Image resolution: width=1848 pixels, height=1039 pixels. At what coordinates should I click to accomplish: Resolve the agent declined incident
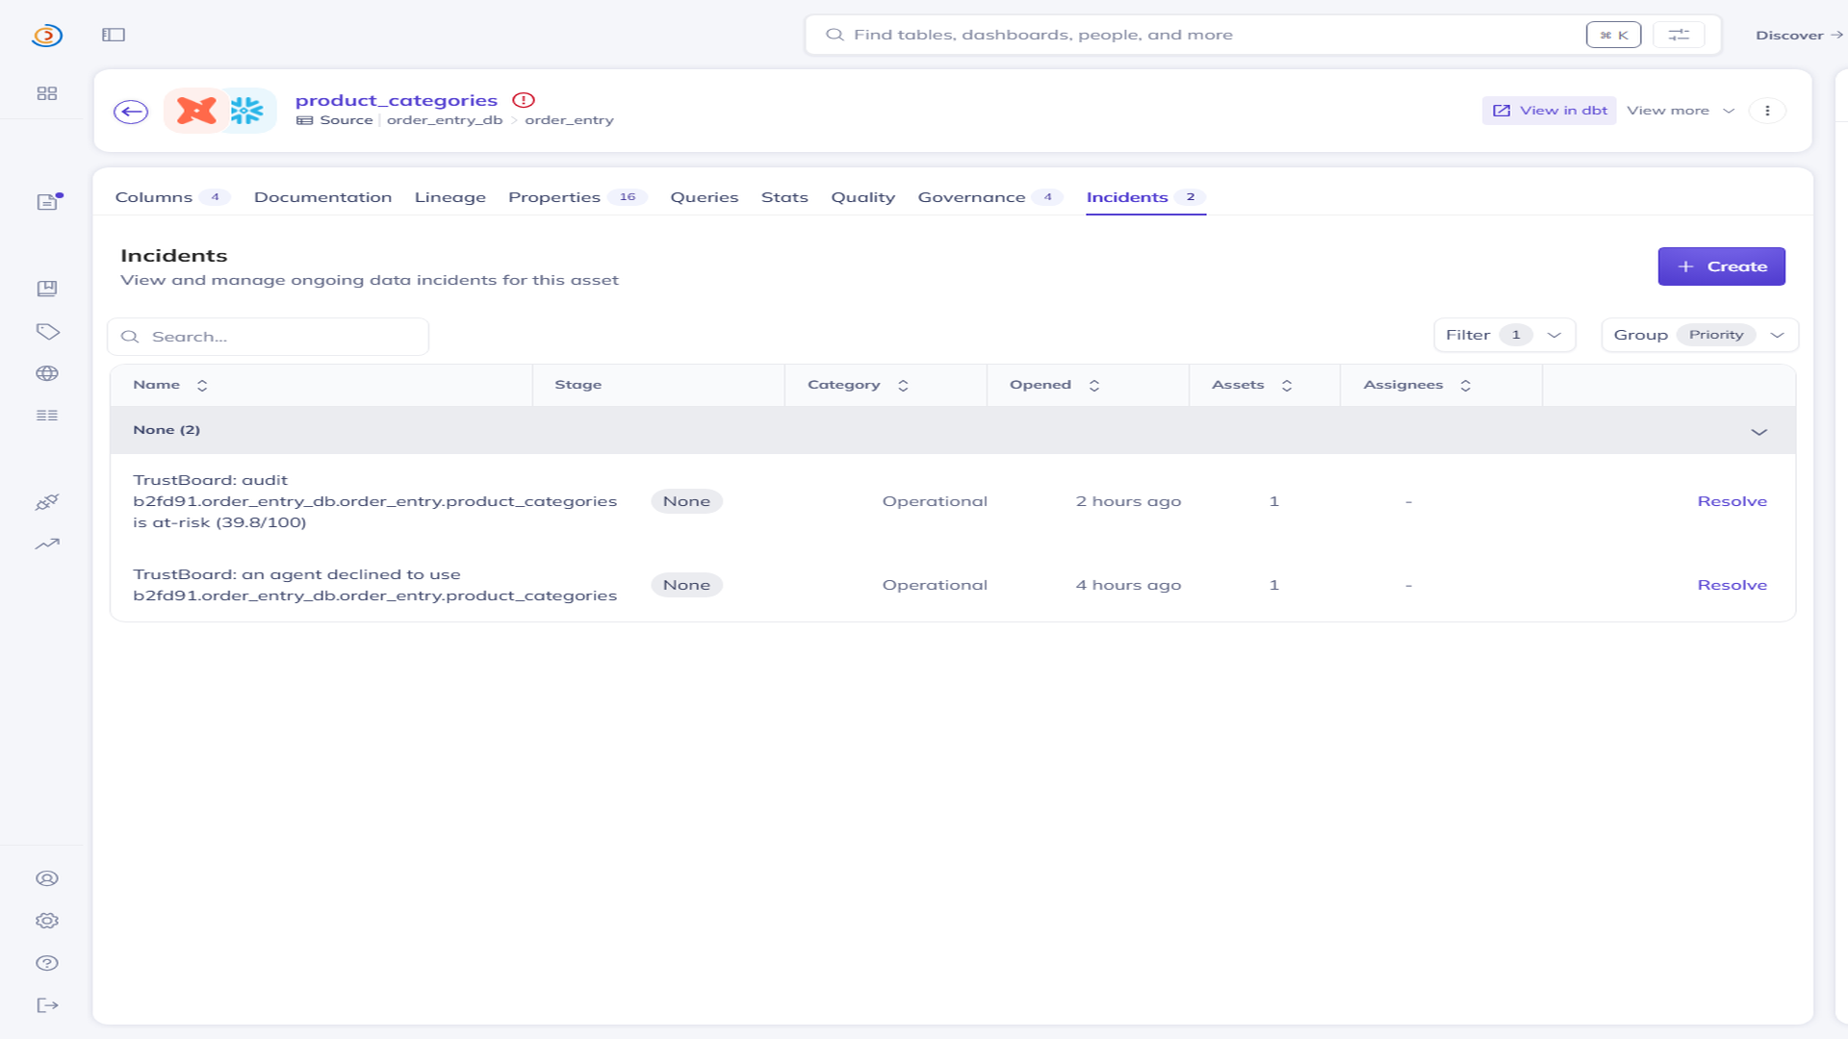coord(1732,585)
